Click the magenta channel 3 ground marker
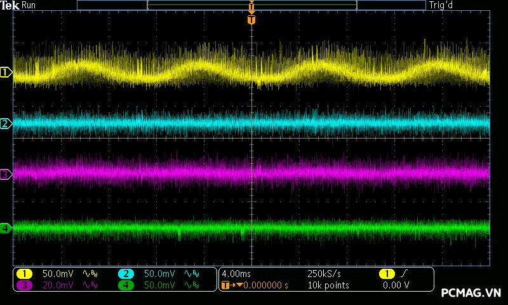The width and height of the screenshot is (508, 305). coord(6,173)
